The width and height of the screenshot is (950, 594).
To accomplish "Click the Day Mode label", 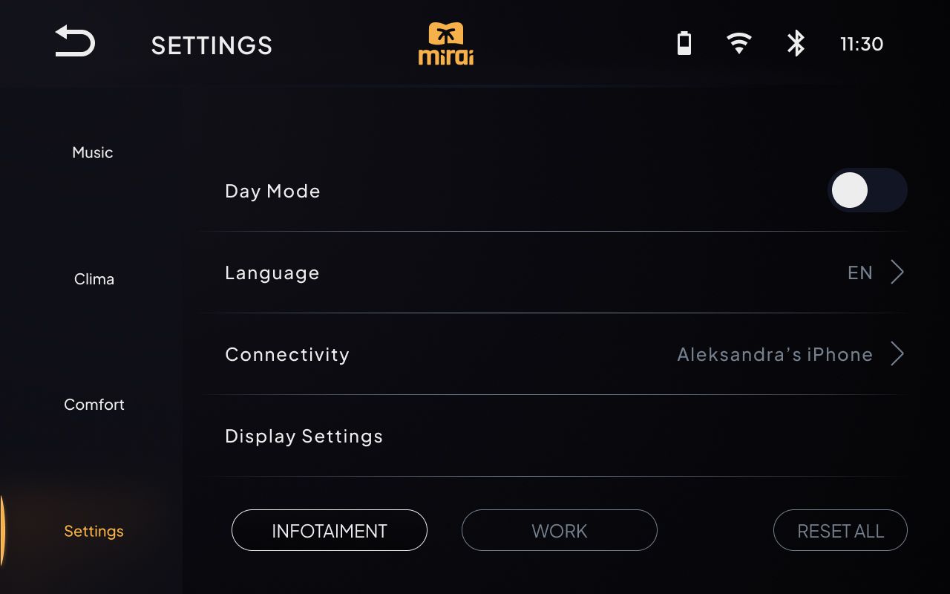I will 272,191.
